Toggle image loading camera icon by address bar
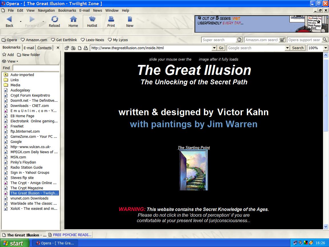This screenshot has height=247, width=329. coord(73,48)
